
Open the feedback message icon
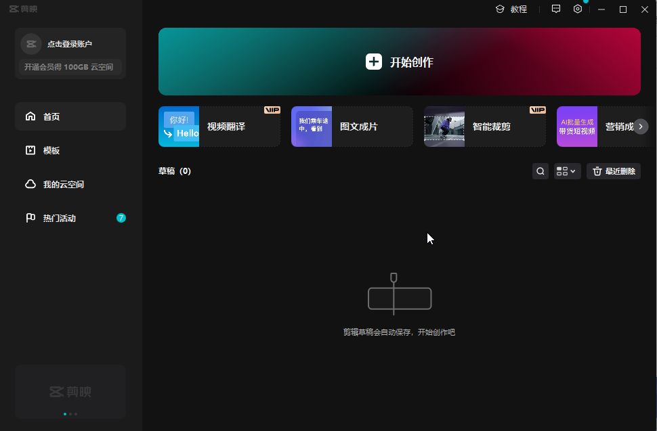click(556, 9)
